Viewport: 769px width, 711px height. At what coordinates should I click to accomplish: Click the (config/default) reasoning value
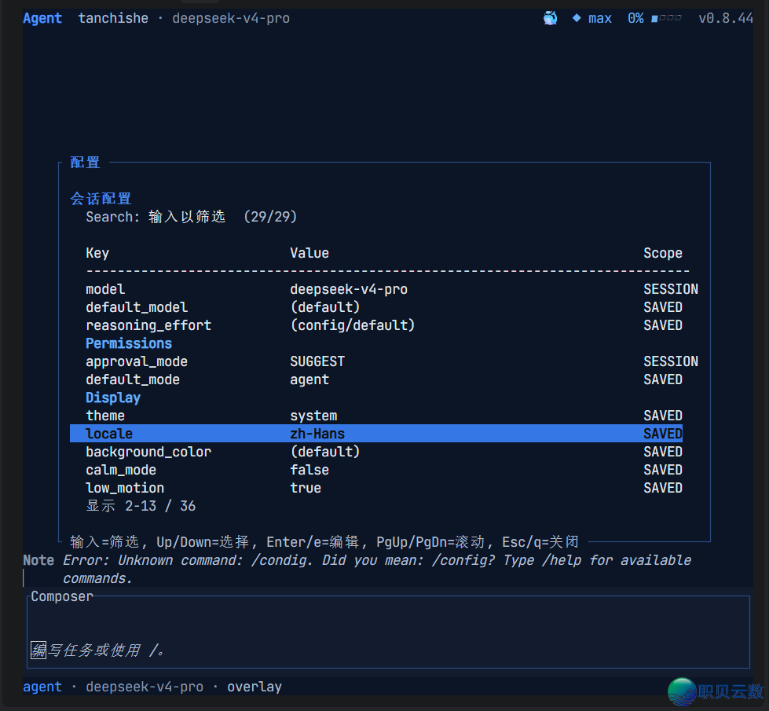353,325
